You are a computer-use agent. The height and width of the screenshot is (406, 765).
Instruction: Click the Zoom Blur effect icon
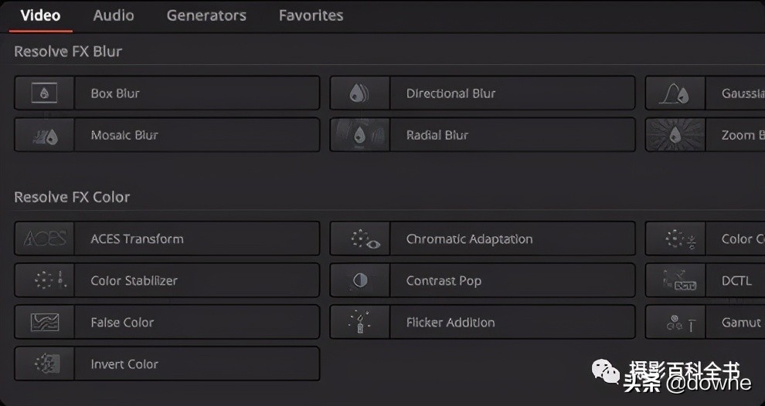point(675,135)
